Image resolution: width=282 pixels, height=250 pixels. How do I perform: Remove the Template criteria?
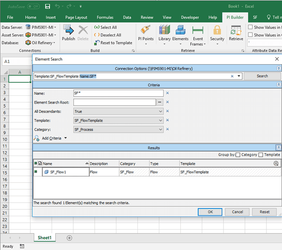click(167, 120)
